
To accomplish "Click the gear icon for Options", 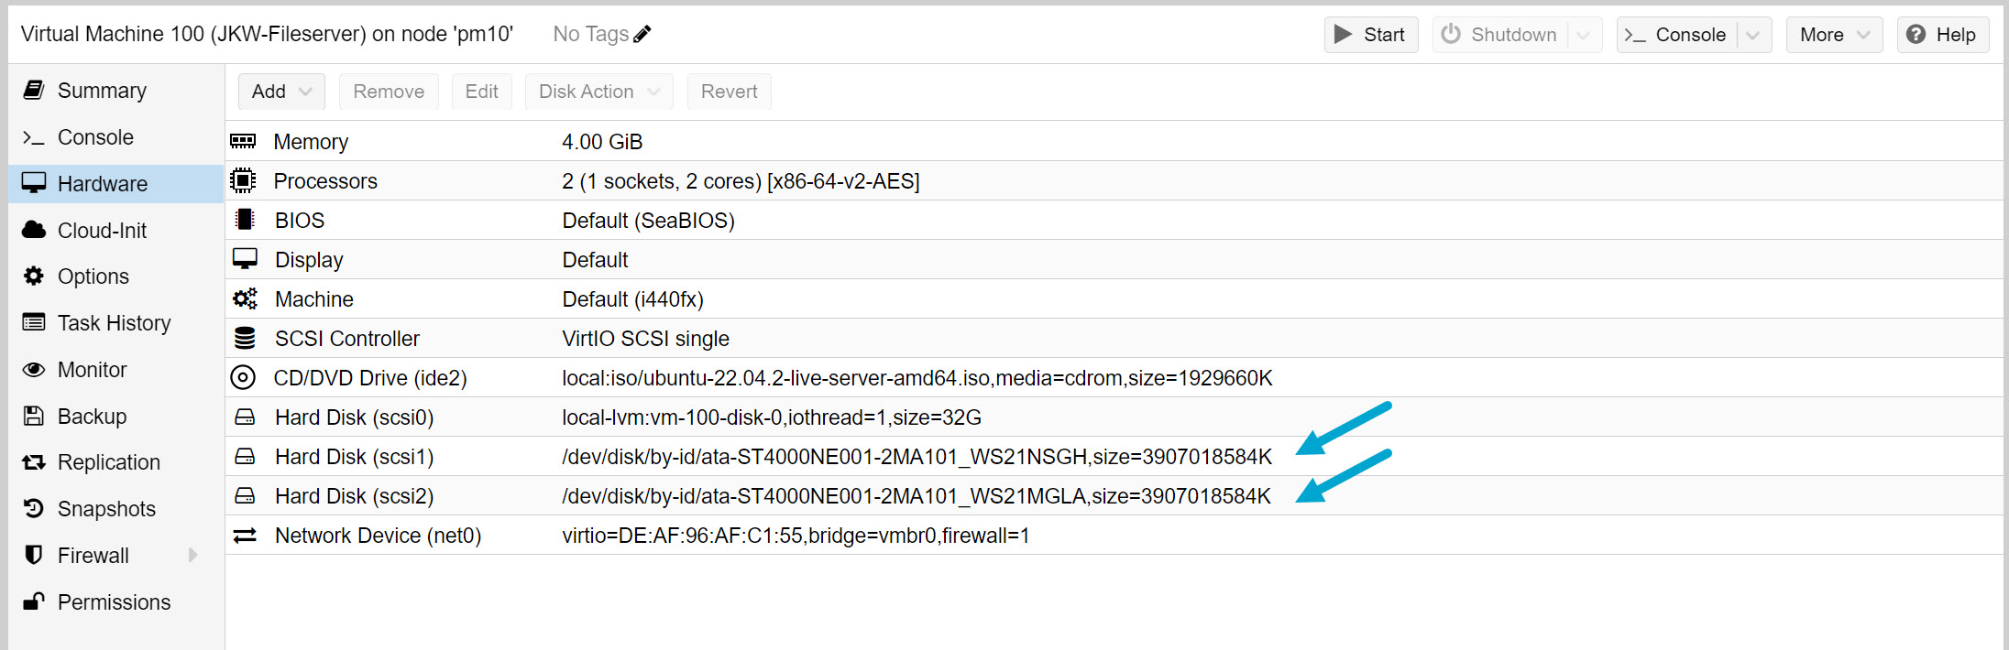I will [x=34, y=276].
